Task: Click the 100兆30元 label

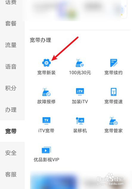Action: 80,73
